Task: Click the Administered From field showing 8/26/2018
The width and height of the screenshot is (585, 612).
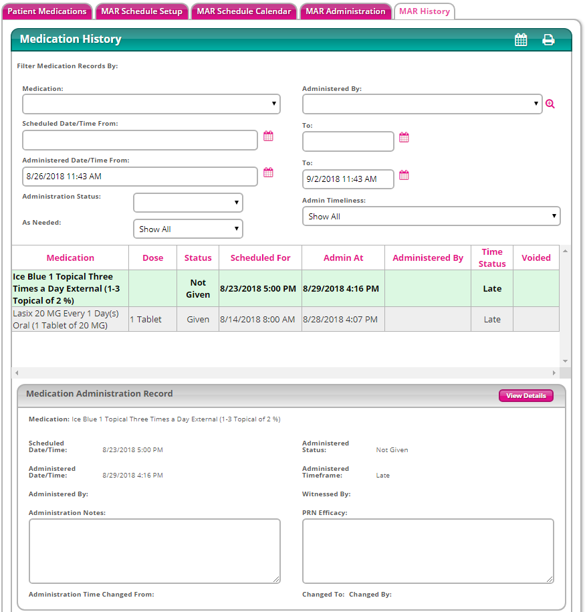Action: (x=140, y=177)
